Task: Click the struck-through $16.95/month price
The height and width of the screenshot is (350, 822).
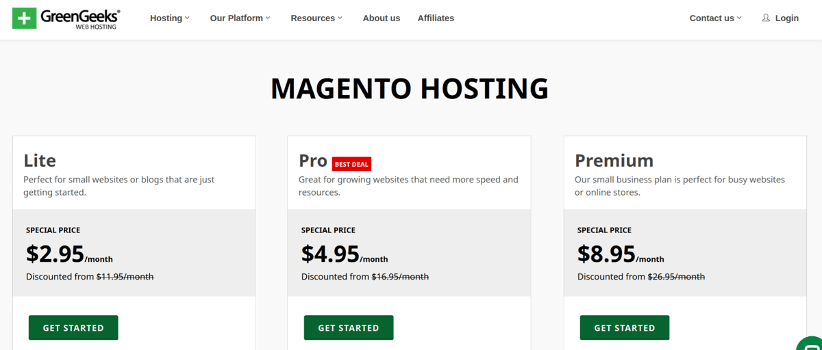Action: (x=400, y=277)
